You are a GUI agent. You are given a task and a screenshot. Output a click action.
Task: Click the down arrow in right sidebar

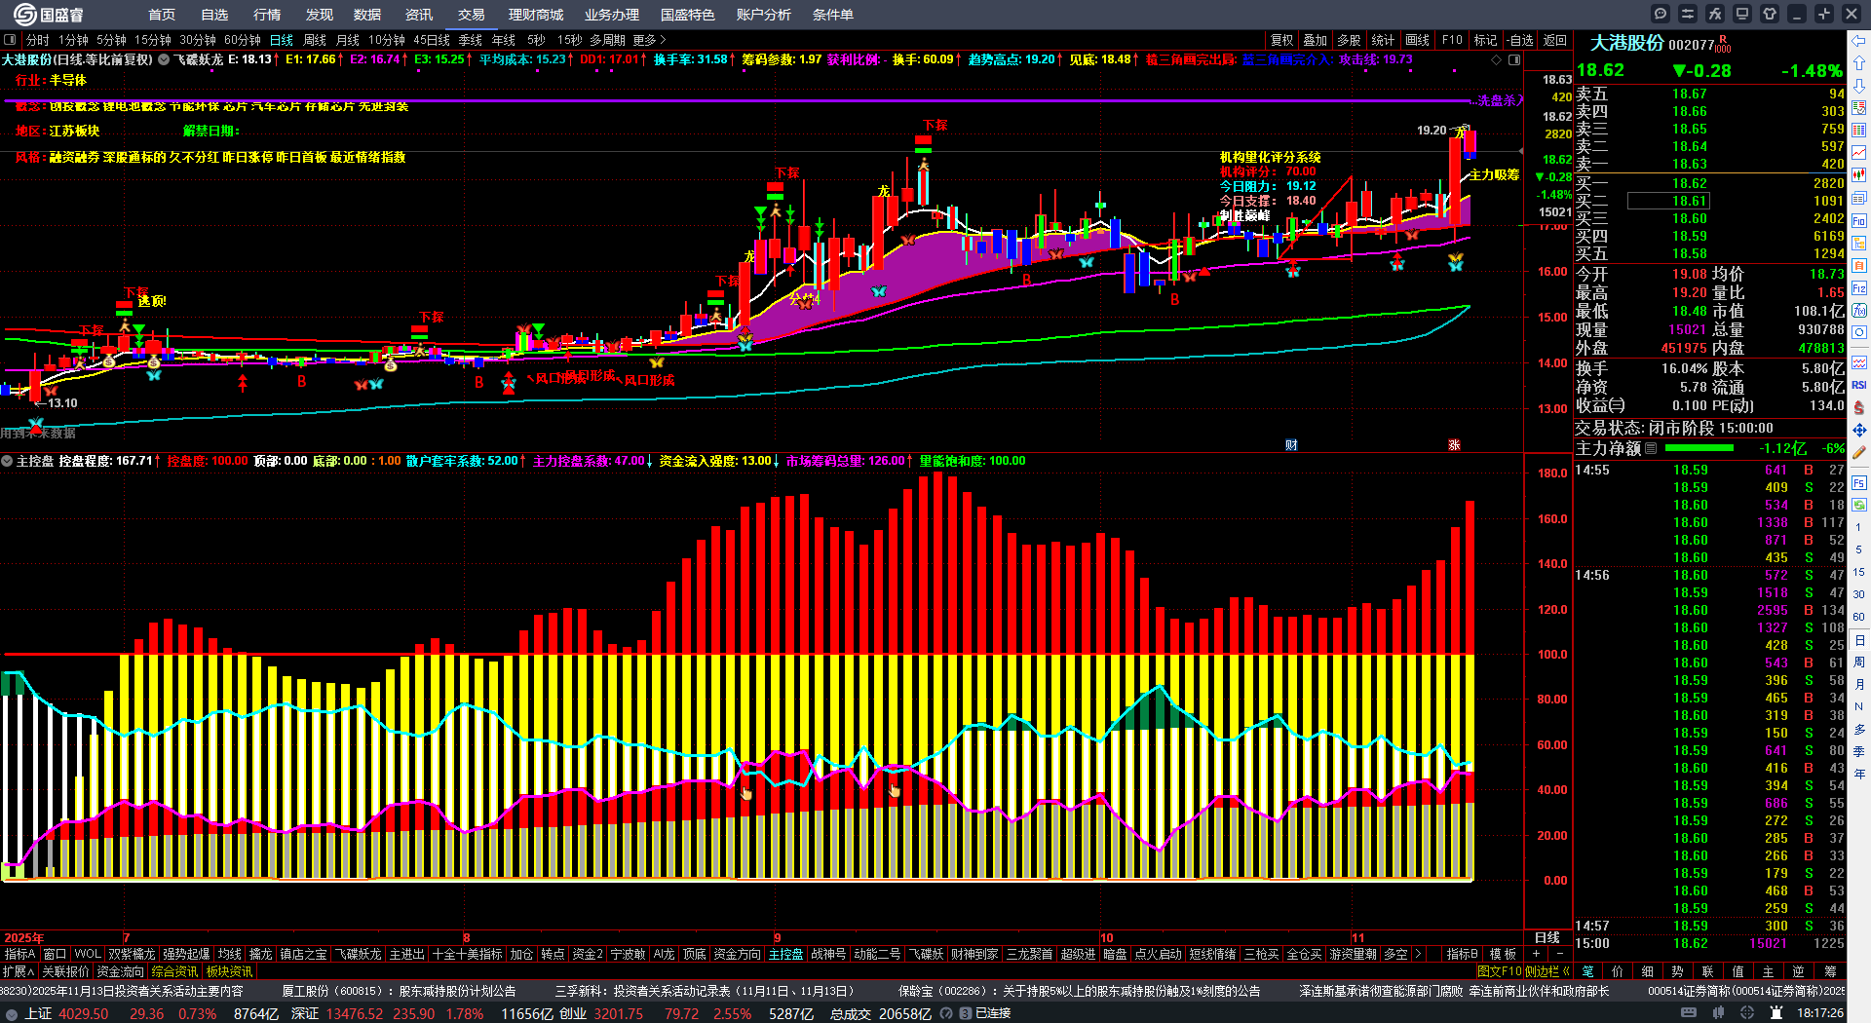click(x=1859, y=85)
